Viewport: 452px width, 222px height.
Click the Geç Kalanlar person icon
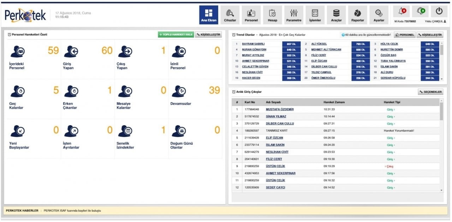(x=17, y=92)
